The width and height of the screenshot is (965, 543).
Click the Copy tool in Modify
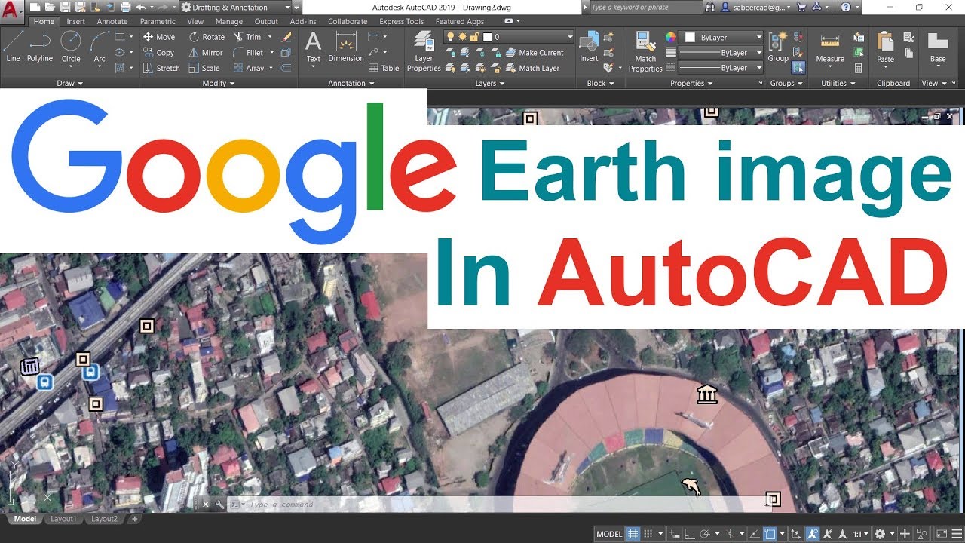click(x=159, y=53)
